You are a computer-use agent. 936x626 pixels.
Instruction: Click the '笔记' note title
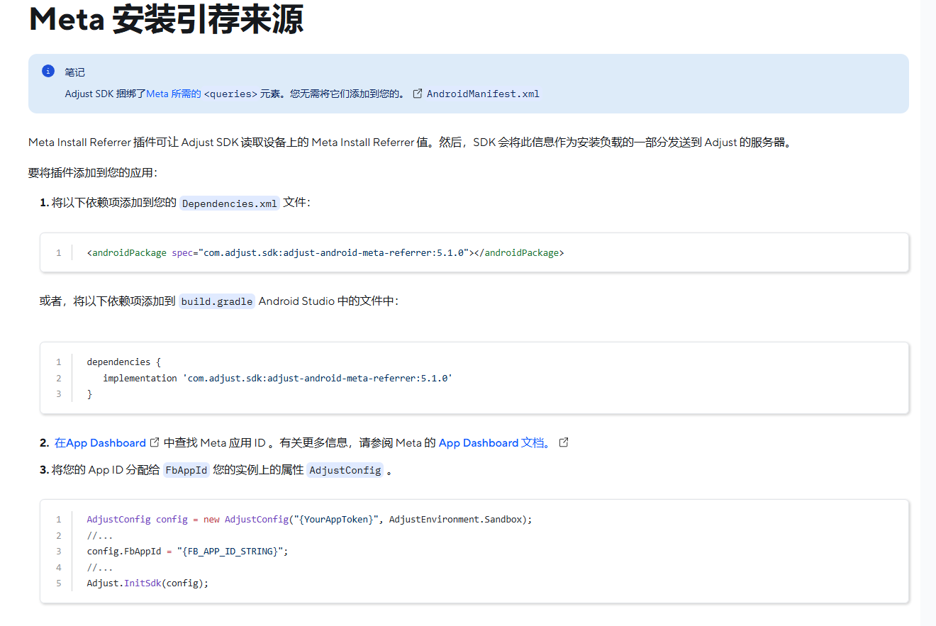tap(74, 72)
